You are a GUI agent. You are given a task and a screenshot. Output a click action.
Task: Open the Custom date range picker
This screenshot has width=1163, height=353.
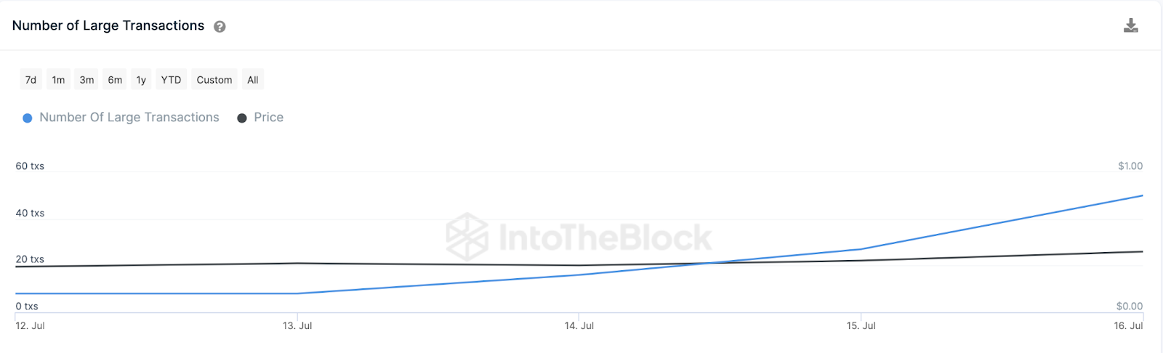click(x=214, y=80)
